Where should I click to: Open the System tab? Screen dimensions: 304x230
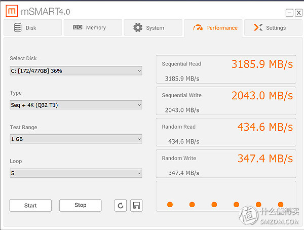(153, 27)
